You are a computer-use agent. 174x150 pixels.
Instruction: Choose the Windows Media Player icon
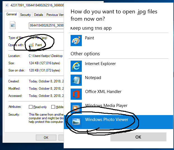pos(76,108)
